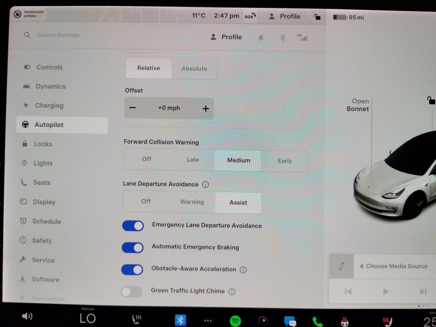Click the Search Settings field
The width and height of the screenshot is (436, 327).
pyautogui.click(x=58, y=35)
